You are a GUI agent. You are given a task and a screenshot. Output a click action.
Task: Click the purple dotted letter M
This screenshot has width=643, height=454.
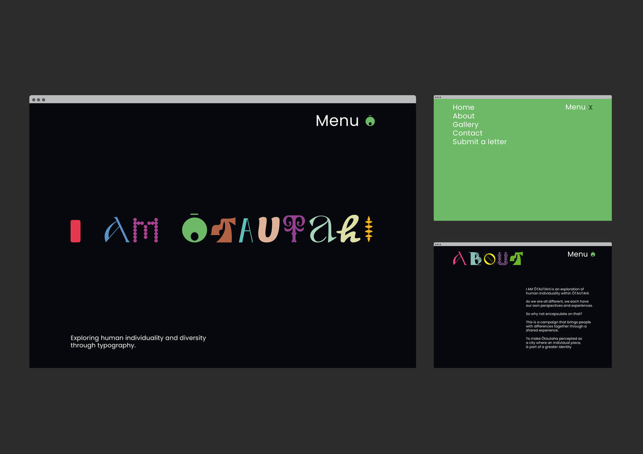point(146,230)
